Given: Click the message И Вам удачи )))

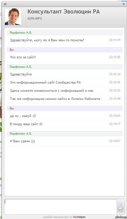Looking at the screenshot, I should click(x=22, y=141).
